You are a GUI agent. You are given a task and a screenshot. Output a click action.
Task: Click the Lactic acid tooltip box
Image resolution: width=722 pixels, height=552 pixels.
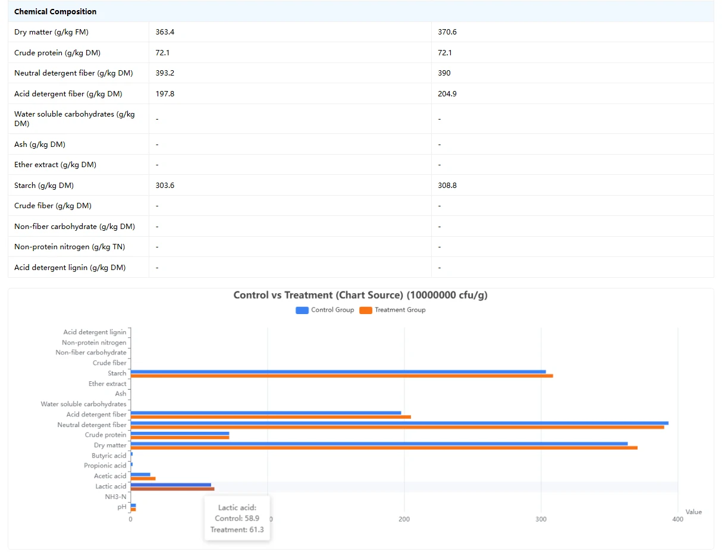[x=237, y=518]
